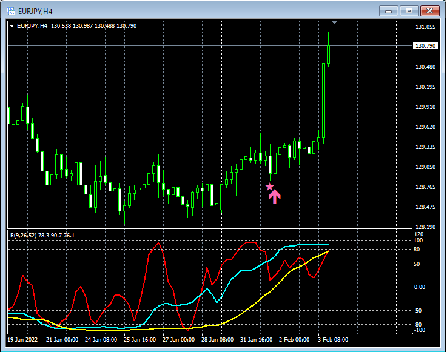447x352 pixels.
Task: Maximize the EURJPY,H4 chart window
Action: pyautogui.click(x=409, y=11)
